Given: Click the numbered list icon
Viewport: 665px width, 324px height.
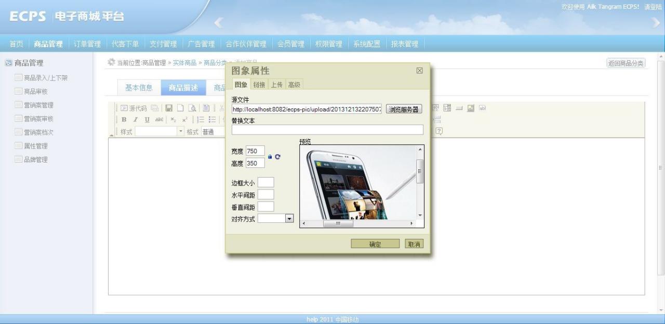Looking at the screenshot, I should pyautogui.click(x=201, y=119).
